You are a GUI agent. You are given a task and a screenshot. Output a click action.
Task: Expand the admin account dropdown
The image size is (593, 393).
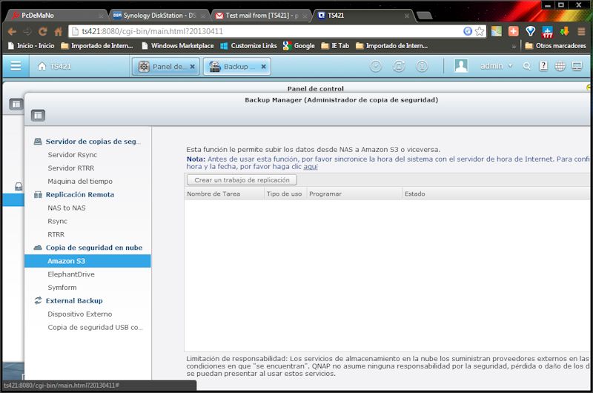pos(496,66)
